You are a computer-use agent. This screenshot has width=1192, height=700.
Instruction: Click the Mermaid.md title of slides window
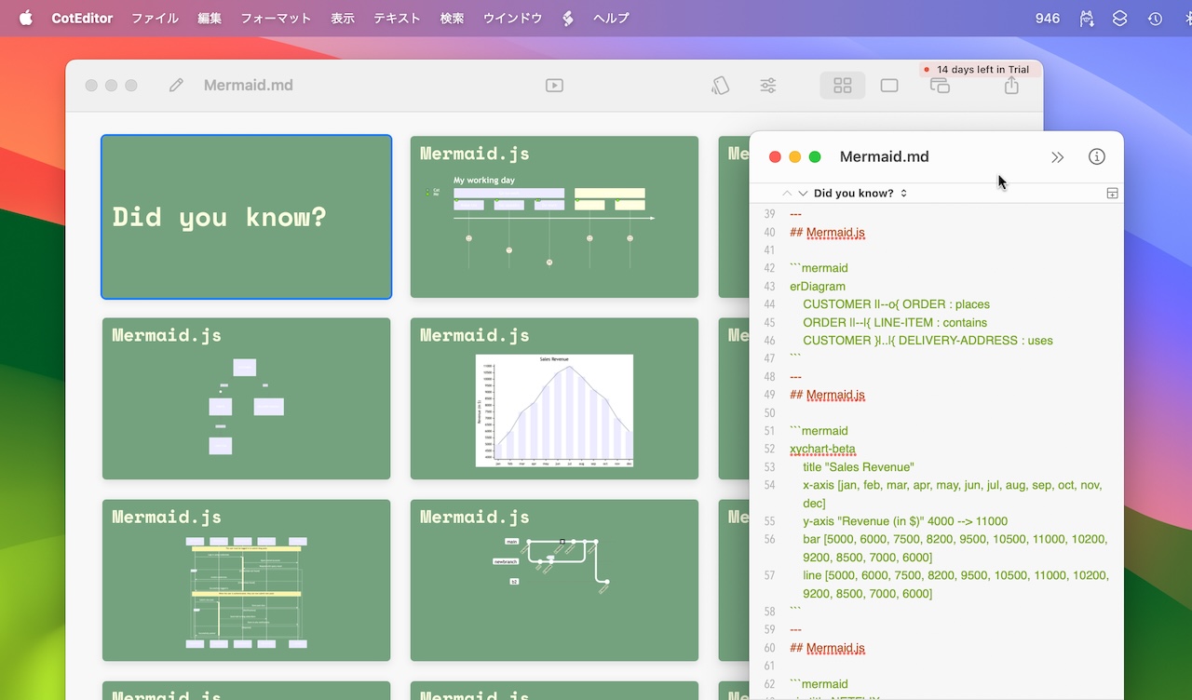[x=249, y=86]
